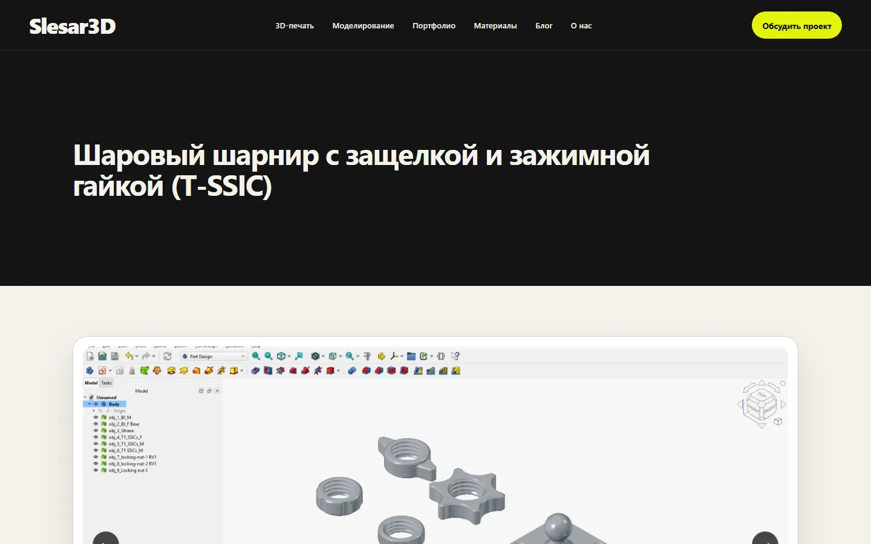The height and width of the screenshot is (544, 871).
Task: Collapse the Unnamed document tree node
Action: 85,397
